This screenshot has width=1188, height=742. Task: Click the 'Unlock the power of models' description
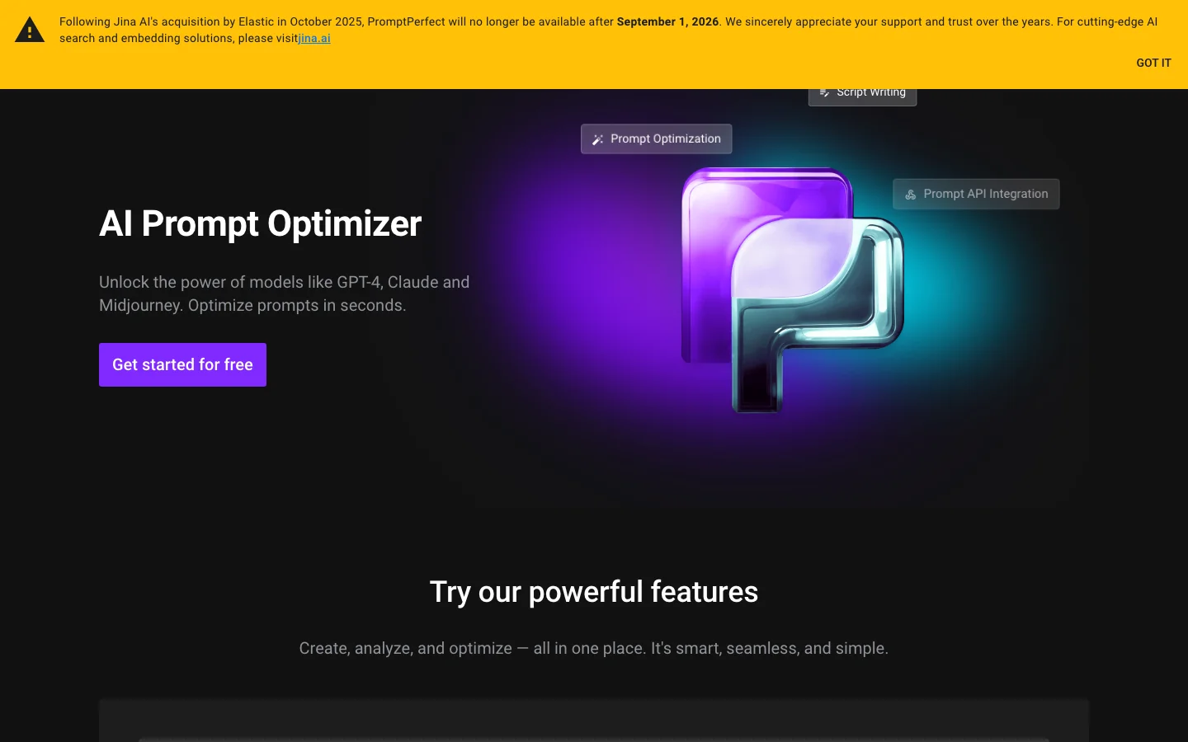(x=285, y=294)
